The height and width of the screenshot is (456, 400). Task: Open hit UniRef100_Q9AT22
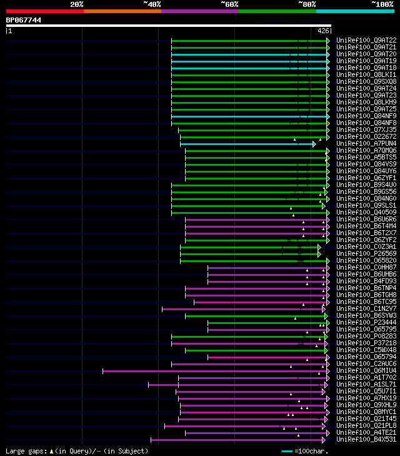tap(366, 40)
